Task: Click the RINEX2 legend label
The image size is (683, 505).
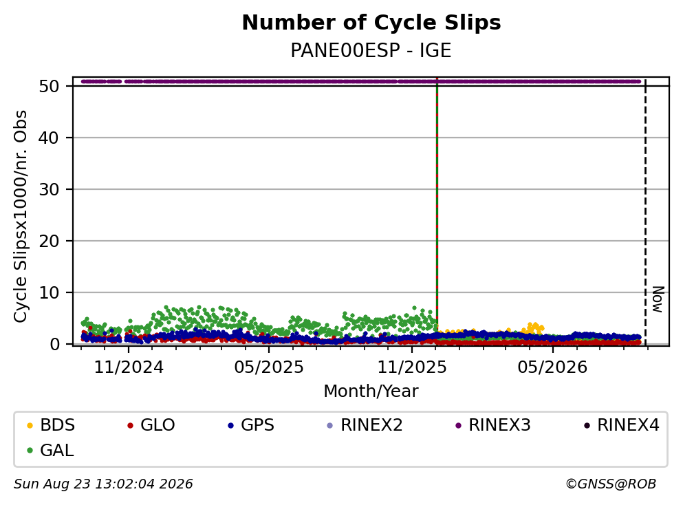Action: pos(371,425)
